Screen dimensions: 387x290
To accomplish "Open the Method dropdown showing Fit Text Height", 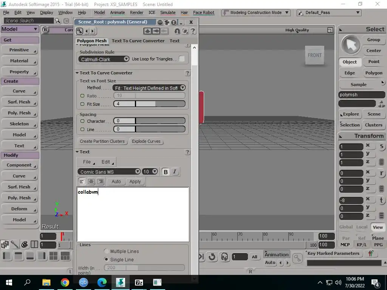I will [x=149, y=88].
